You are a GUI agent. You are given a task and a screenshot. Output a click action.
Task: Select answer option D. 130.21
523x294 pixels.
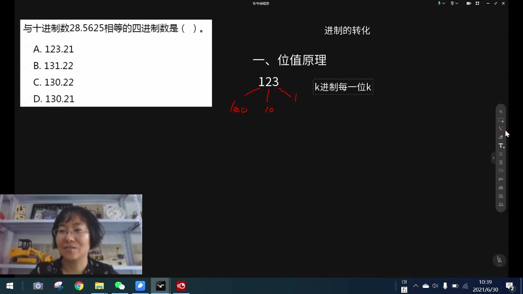point(27,99)
